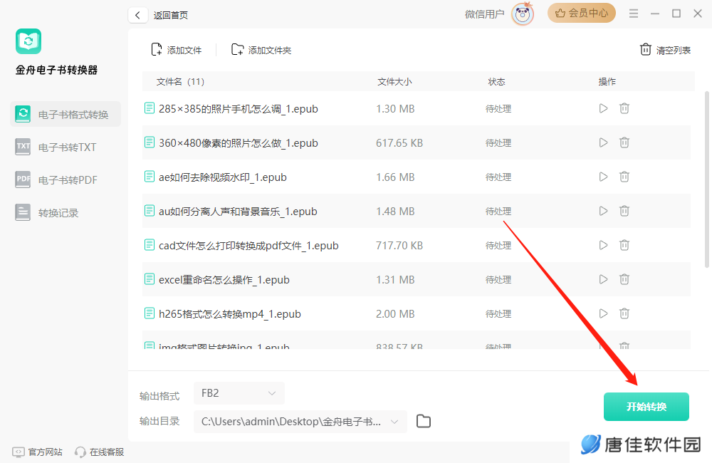
Task: Remove au如何分离人声和背景音乐_1.epub with trash icon
Action: pyautogui.click(x=624, y=211)
